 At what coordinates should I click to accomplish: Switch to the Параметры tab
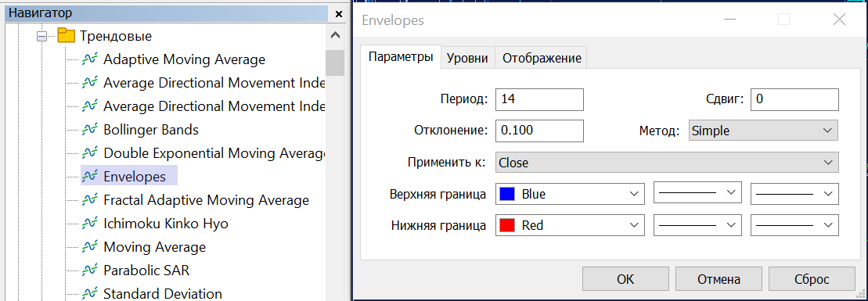click(400, 57)
